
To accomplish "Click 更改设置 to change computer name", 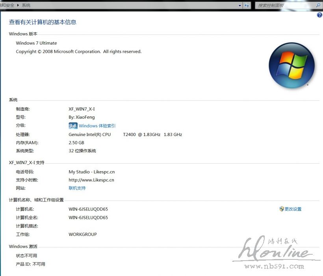I will [293, 209].
